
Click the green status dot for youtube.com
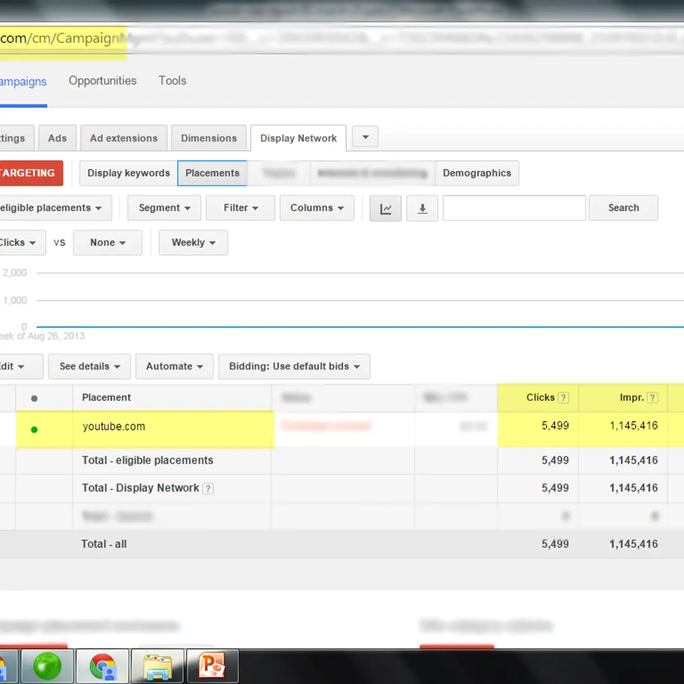(x=34, y=429)
